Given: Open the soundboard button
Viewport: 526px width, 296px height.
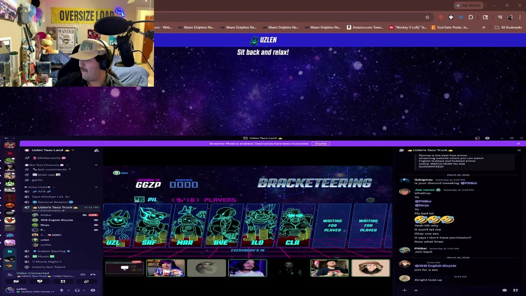Looking at the screenshot, I should [86, 282].
